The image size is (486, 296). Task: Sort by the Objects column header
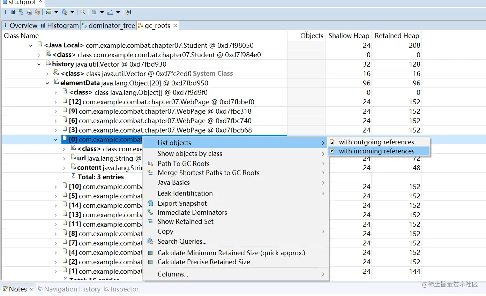point(306,36)
